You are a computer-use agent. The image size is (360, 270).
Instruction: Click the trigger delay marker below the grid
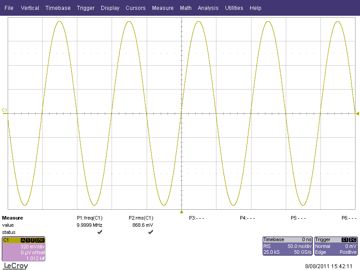(x=181, y=211)
